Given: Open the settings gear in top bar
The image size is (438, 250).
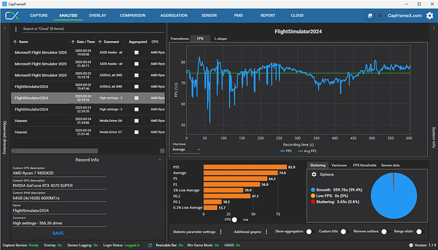Looking at the screenshot, I should coord(430,16).
